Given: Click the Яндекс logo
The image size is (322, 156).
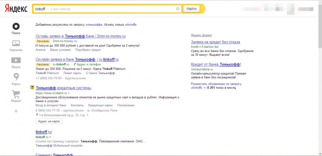Looking at the screenshot, I should pyautogui.click(x=16, y=9).
